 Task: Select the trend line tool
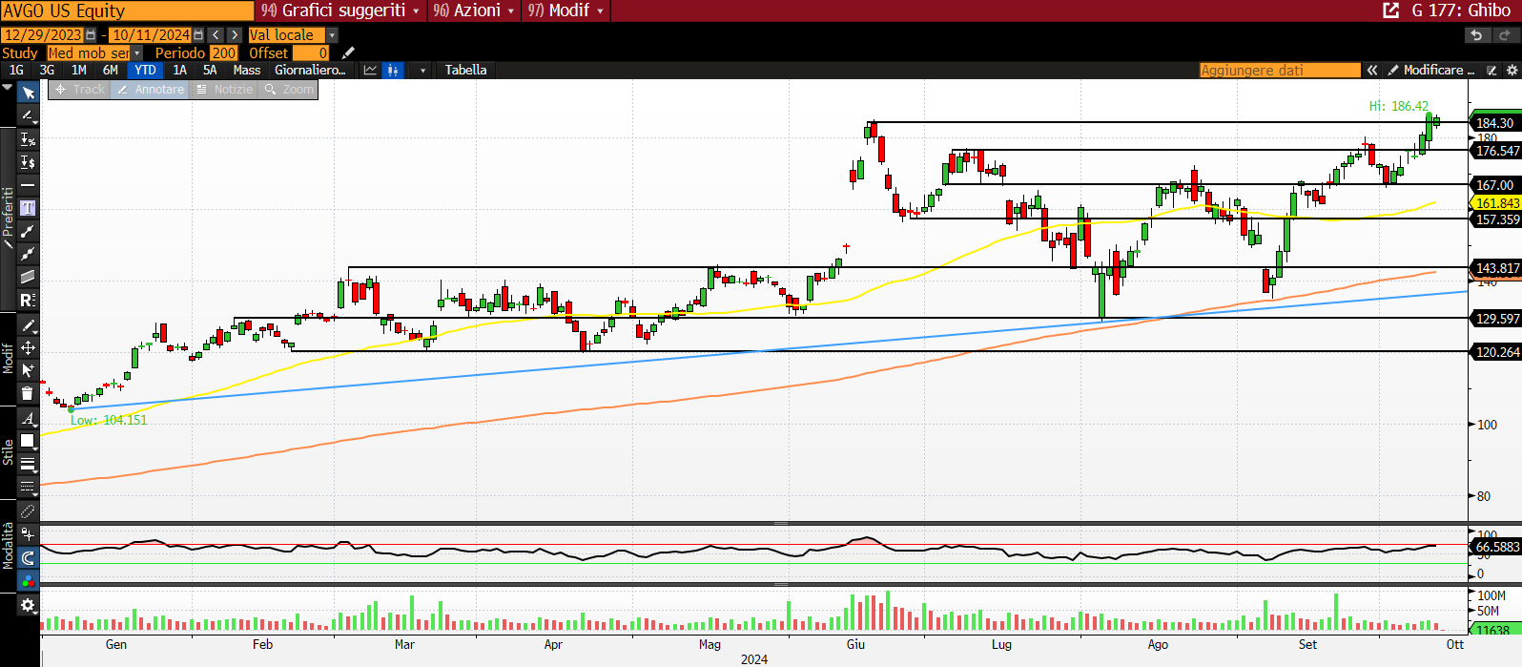(x=28, y=231)
